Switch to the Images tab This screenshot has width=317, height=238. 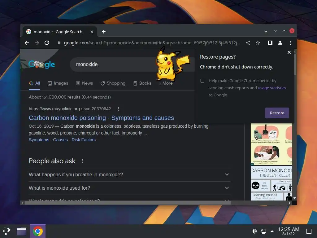tap(58, 83)
